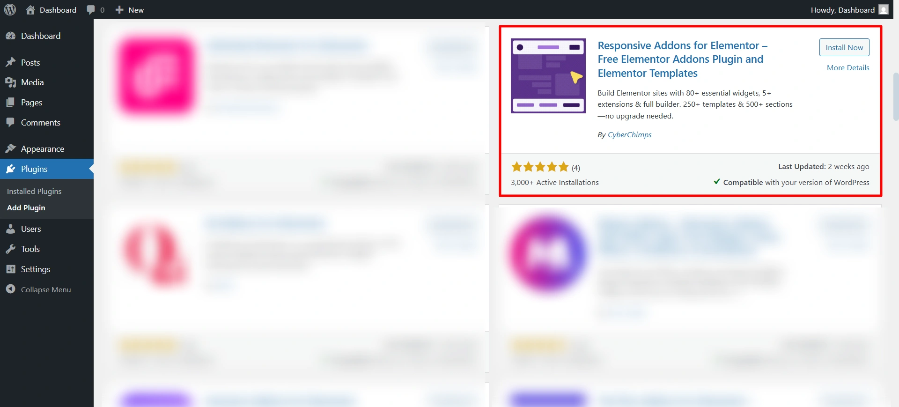Open Pages menu label
The image size is (899, 407).
(31, 103)
